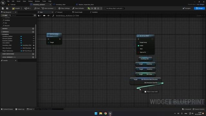Toggle Use_Button variable visibility

[x=33, y=43]
